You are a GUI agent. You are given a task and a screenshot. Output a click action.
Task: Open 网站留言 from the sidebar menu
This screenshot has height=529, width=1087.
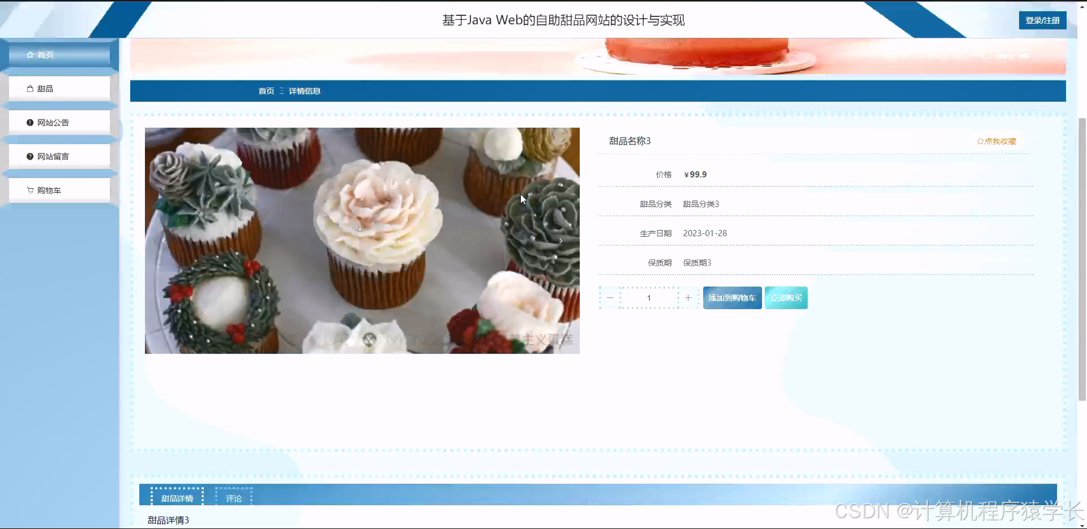tap(53, 156)
